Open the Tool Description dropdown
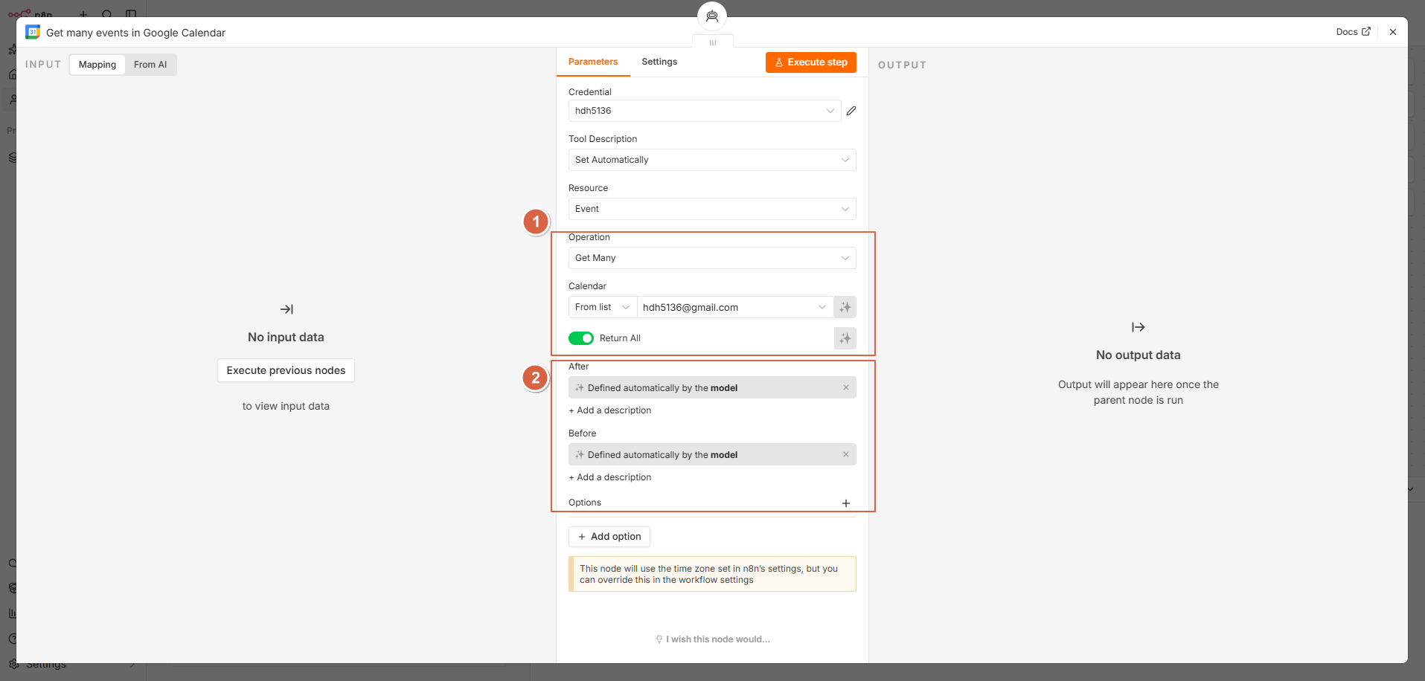 pos(712,160)
